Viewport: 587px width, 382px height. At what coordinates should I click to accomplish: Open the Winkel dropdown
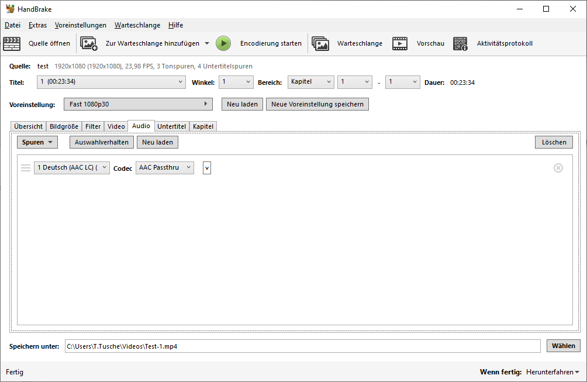pos(236,82)
